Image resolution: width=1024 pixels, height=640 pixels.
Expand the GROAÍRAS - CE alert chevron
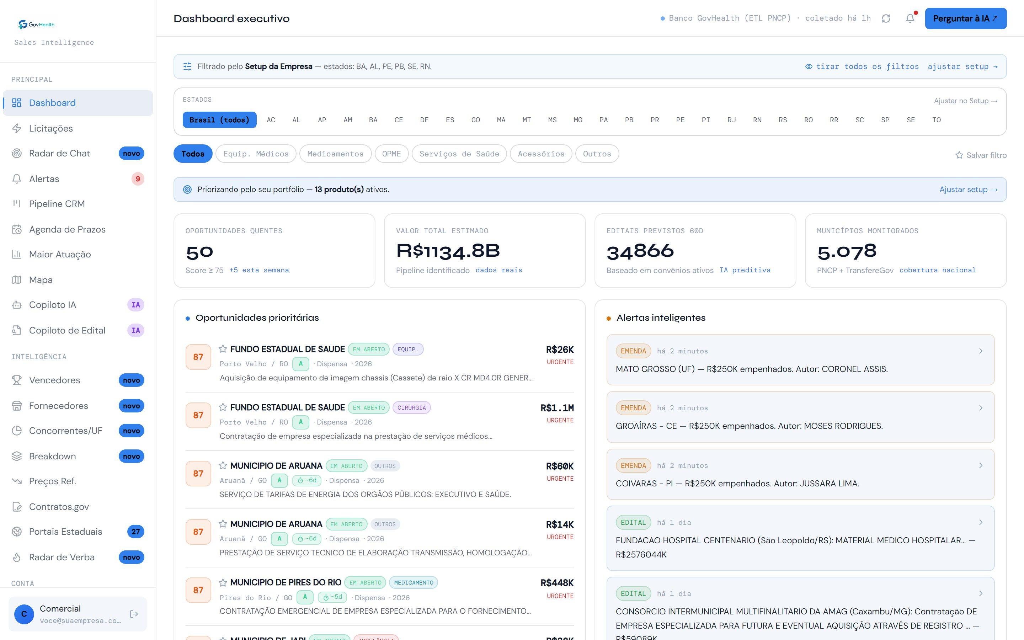click(980, 407)
